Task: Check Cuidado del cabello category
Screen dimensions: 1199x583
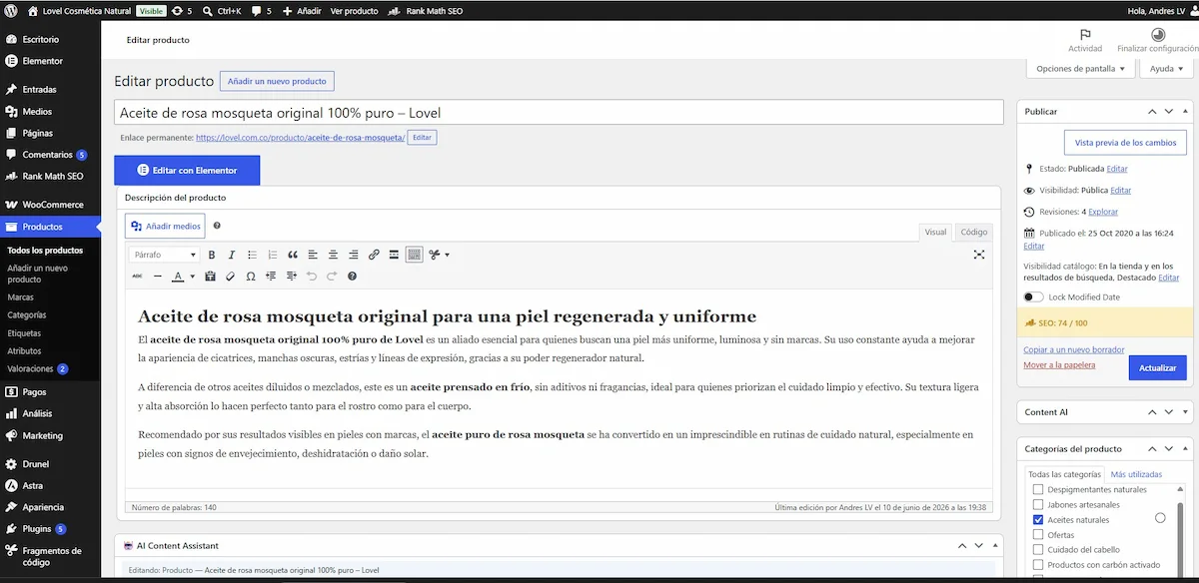Action: 1038,550
